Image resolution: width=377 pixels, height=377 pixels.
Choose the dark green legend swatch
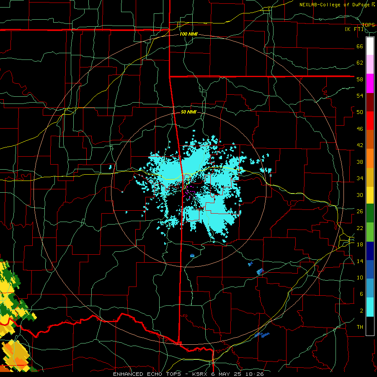[x=370, y=213]
